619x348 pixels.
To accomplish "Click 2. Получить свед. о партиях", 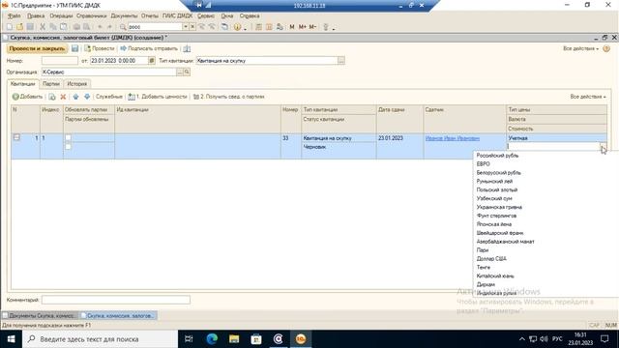I will (x=228, y=97).
